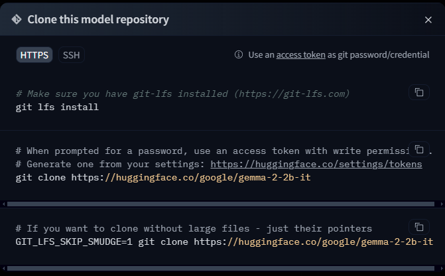445x276 pixels.
Task: Copy the GIT_LFS_SKIP_SMUDGE clone command
Action: click(419, 227)
